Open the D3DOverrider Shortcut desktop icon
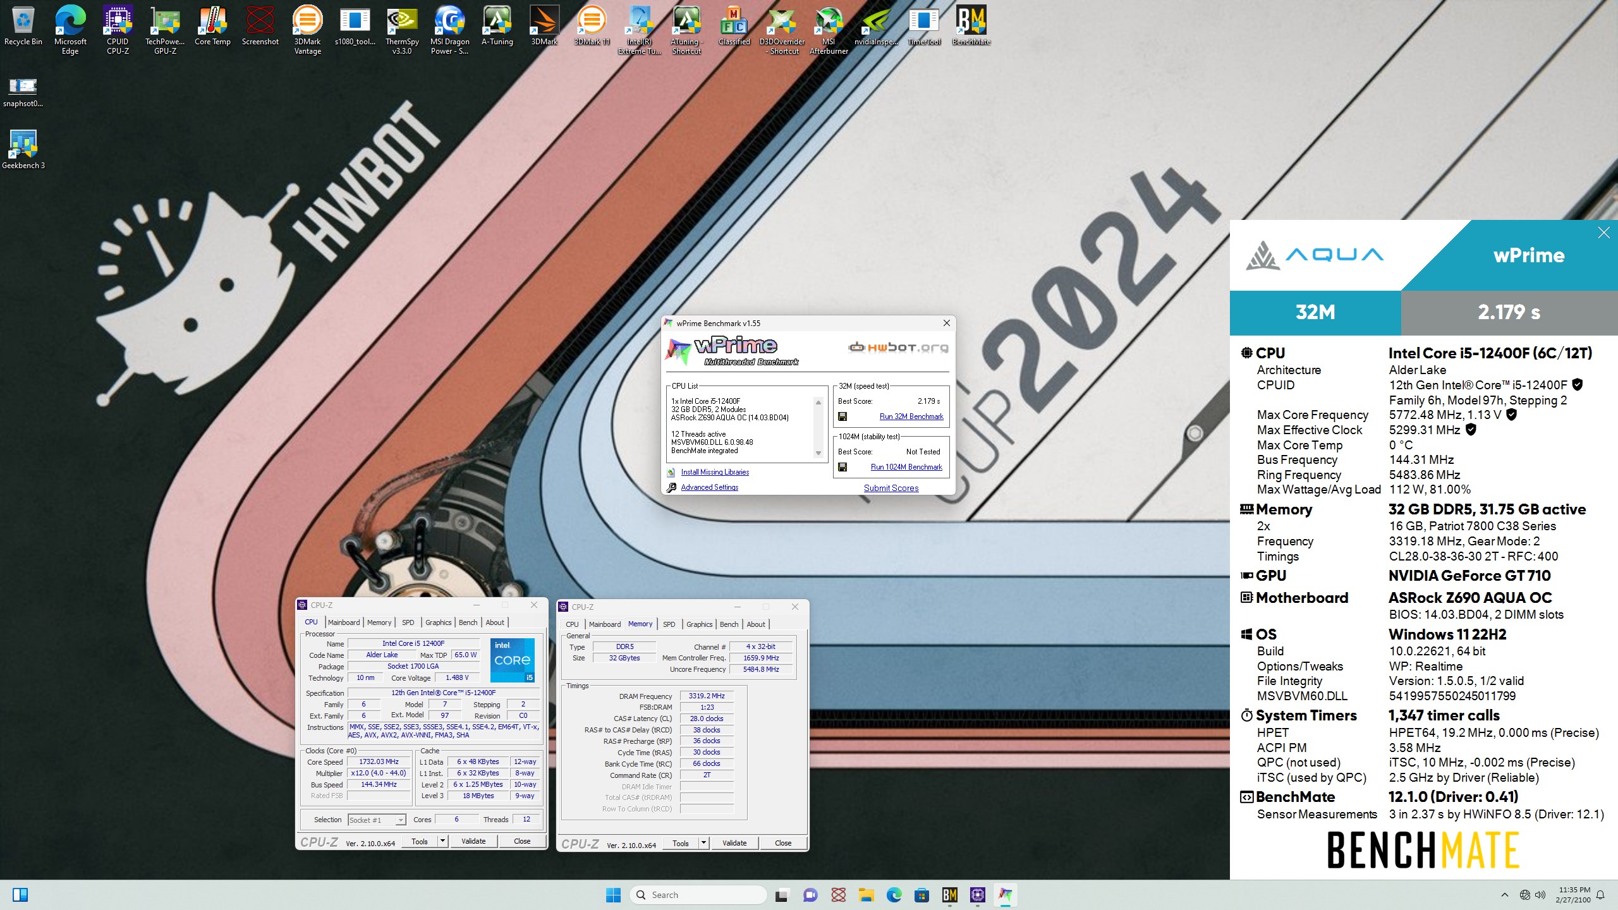The image size is (1618, 910). click(782, 30)
